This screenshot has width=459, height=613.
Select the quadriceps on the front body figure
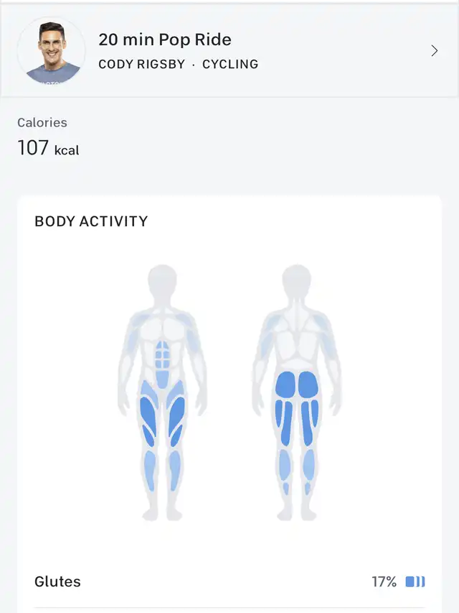[x=162, y=415]
